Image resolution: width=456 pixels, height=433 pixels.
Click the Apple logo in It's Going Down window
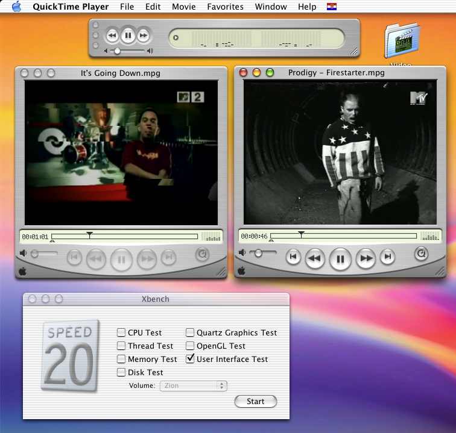pyautogui.click(x=22, y=272)
